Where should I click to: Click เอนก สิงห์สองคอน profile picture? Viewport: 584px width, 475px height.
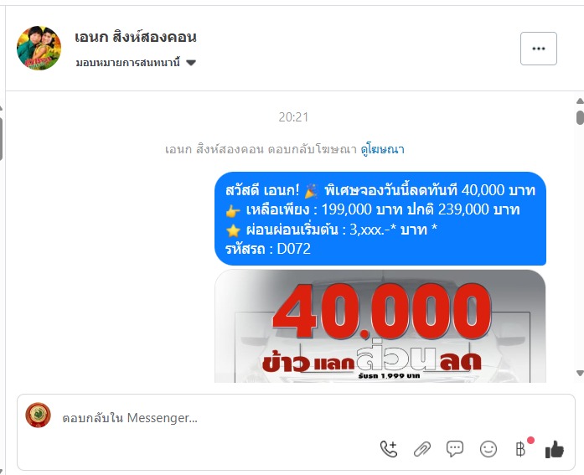(39, 48)
